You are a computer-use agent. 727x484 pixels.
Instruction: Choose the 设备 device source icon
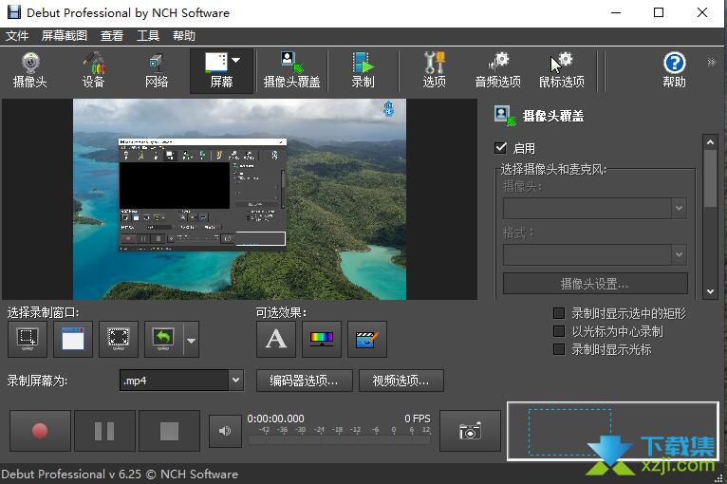click(94, 71)
